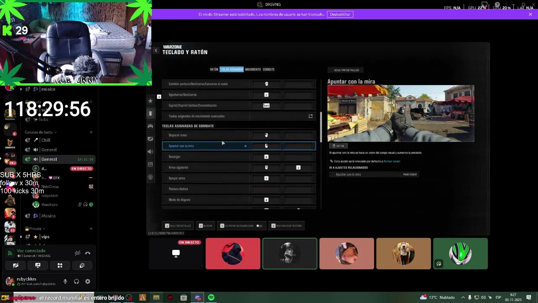Dismiss the streamer mode banner

pos(530,14)
